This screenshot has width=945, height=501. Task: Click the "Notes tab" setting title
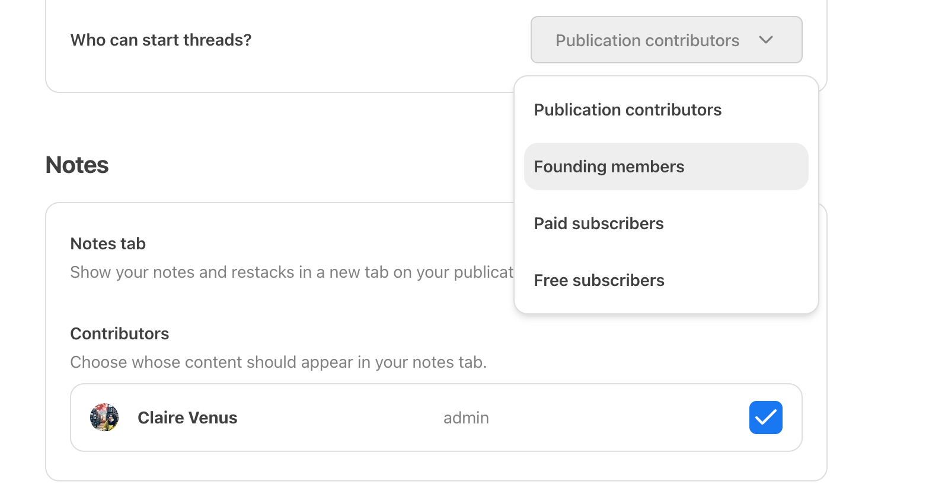click(x=108, y=244)
